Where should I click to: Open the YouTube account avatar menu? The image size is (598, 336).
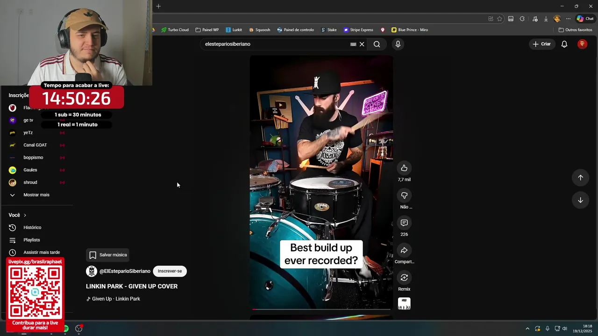582,44
